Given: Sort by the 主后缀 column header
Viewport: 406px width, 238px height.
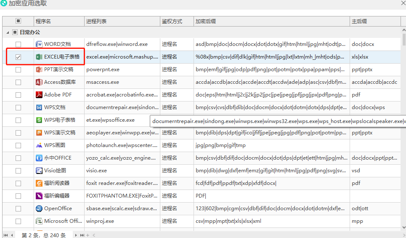Looking at the screenshot, I should (x=375, y=21).
